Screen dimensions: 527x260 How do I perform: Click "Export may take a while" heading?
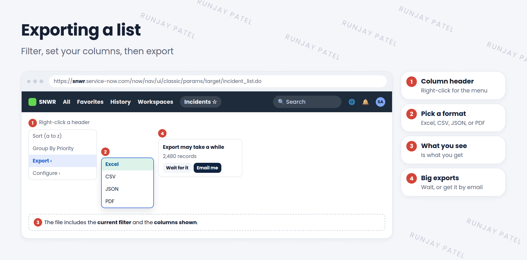tap(193, 147)
